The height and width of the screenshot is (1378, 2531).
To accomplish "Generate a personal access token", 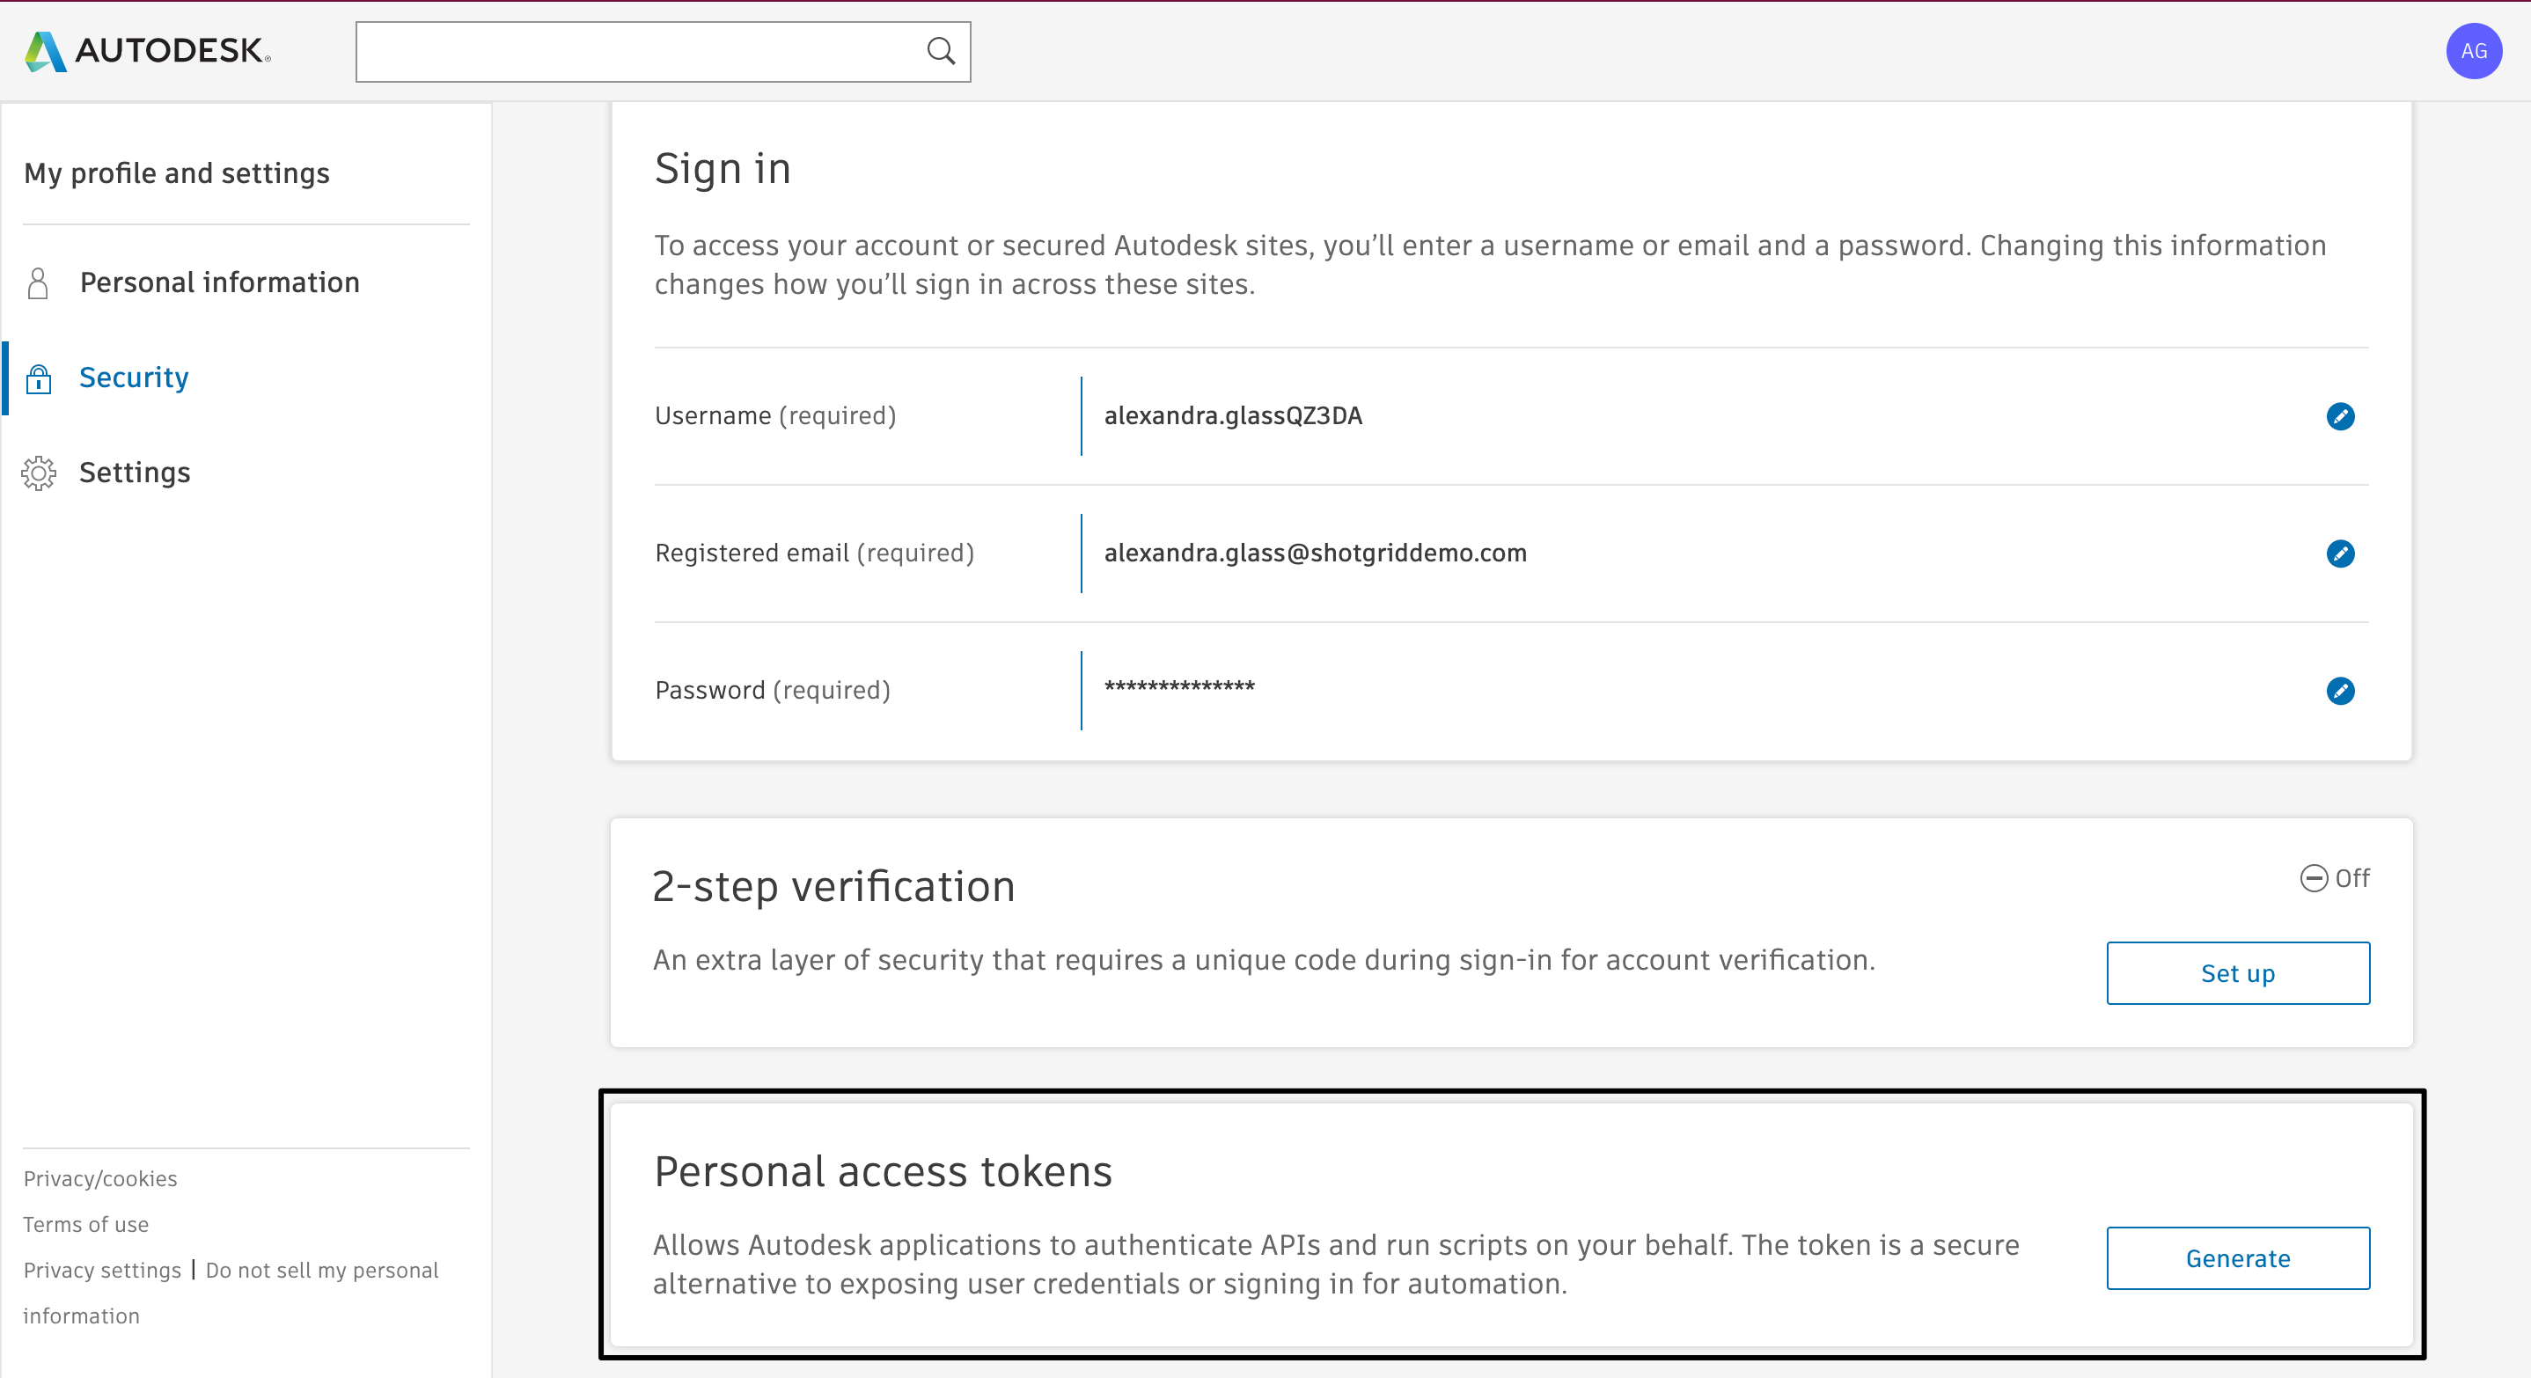I will [2237, 1258].
